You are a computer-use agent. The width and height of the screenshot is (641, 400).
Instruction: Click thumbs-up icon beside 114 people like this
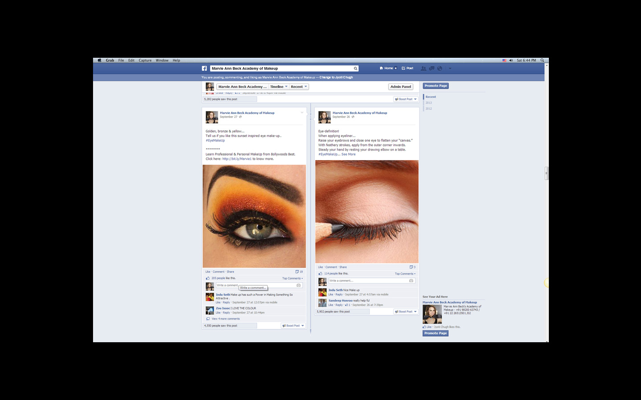(x=320, y=274)
